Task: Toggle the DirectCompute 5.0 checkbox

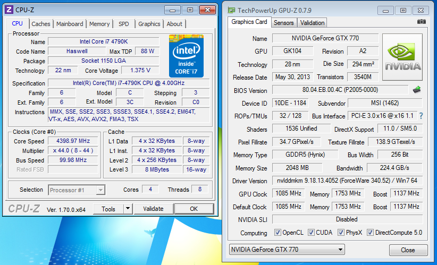Action: 370,233
